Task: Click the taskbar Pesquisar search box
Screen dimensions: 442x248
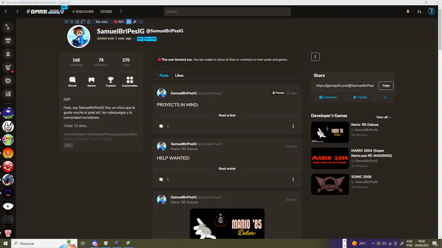Action: [x=44, y=244]
